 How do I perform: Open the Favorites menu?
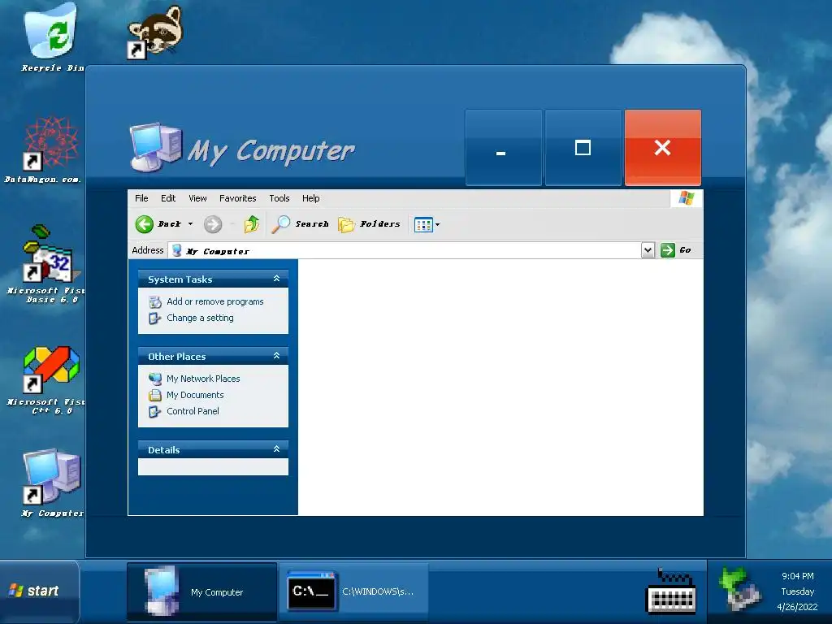tap(238, 198)
